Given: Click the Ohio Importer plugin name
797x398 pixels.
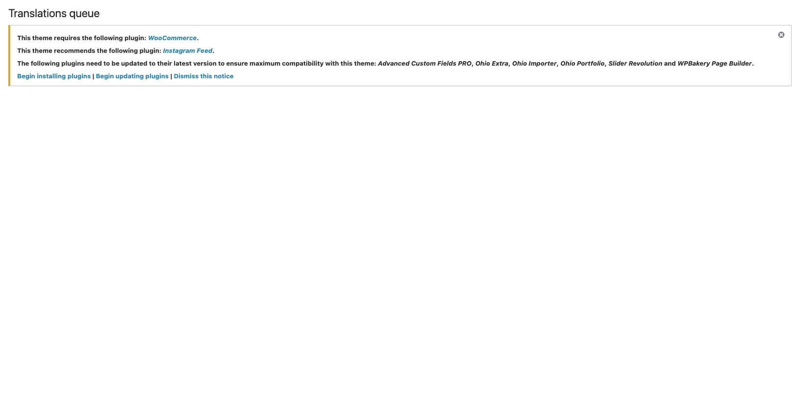Looking at the screenshot, I should coord(534,64).
